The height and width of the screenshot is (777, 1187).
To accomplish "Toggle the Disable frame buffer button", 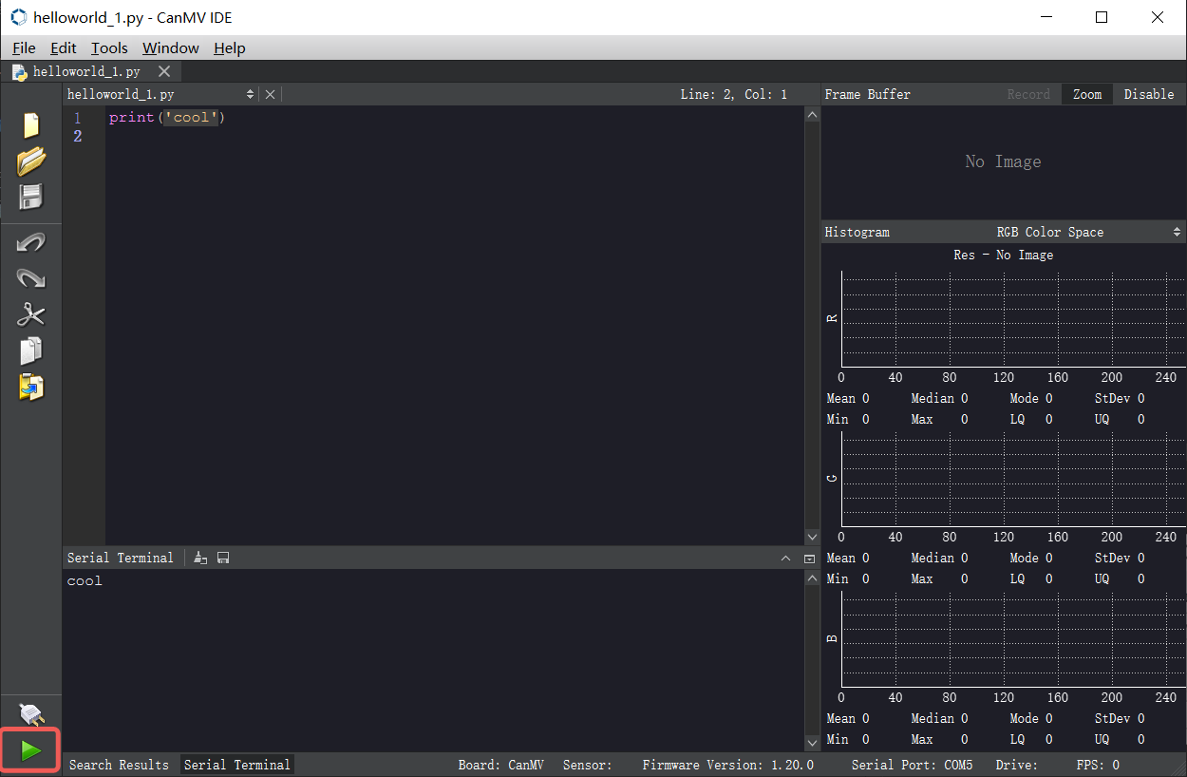I will tap(1149, 94).
